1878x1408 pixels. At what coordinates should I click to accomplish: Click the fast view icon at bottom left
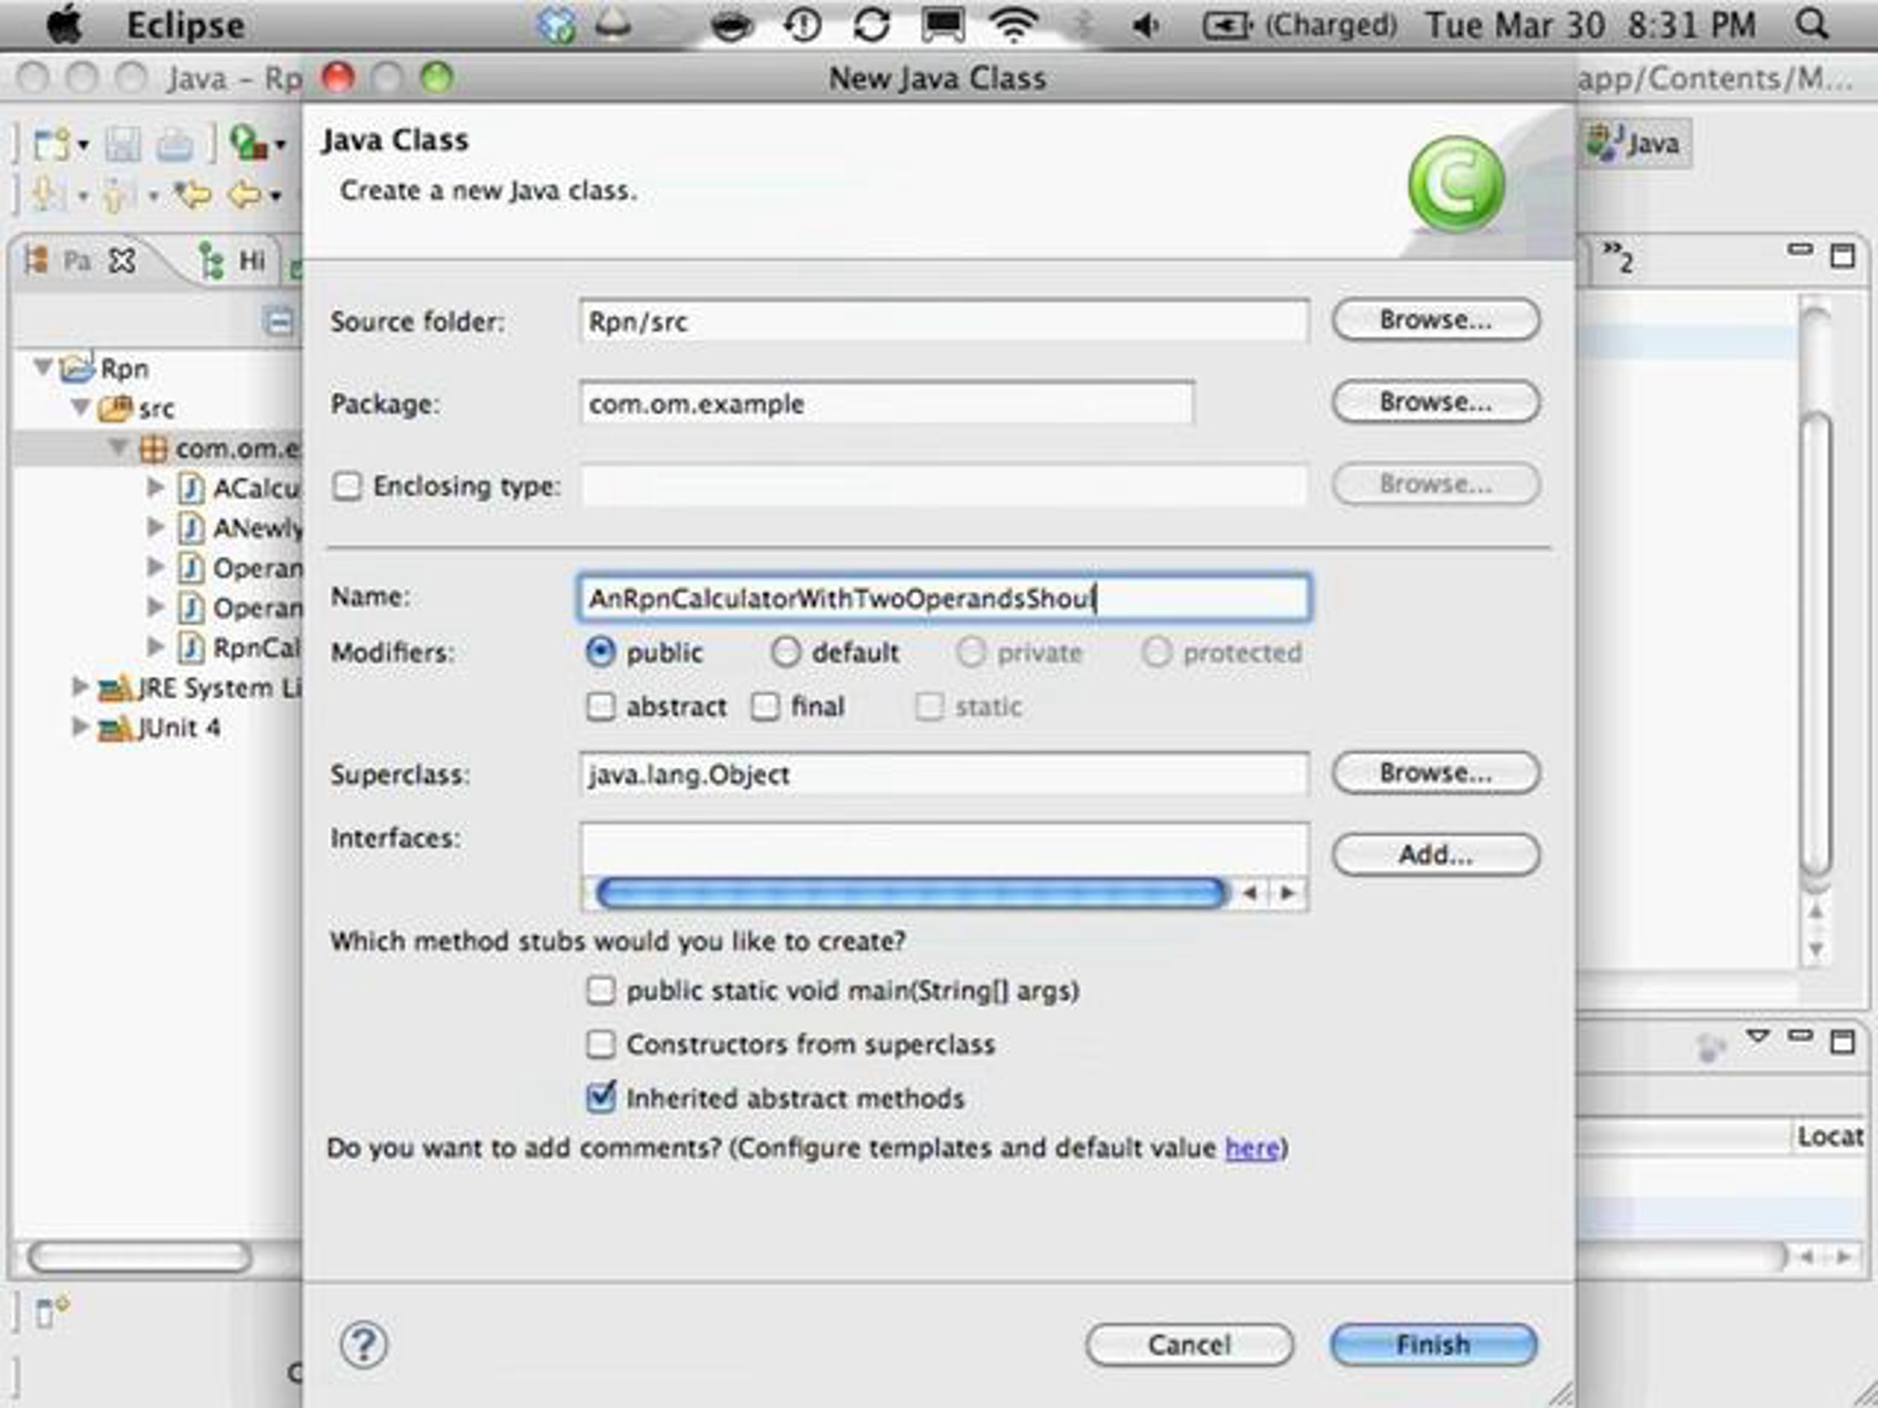click(x=52, y=1312)
